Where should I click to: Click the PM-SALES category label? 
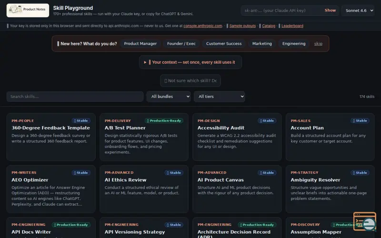(301, 121)
